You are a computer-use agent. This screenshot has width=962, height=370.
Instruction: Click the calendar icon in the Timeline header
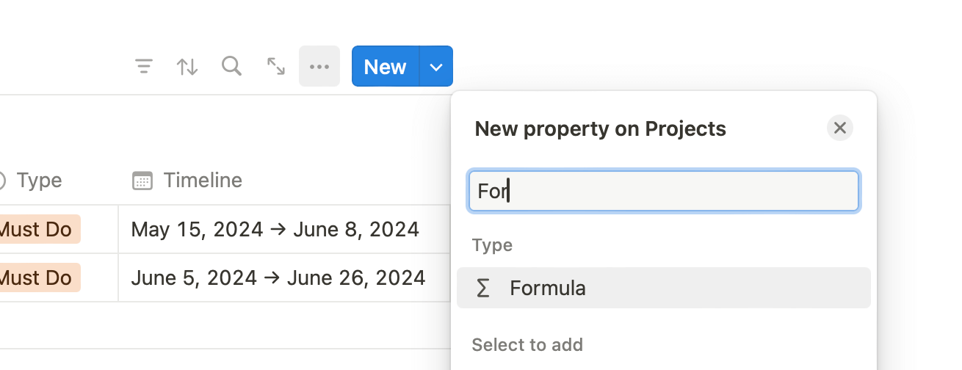click(x=142, y=181)
